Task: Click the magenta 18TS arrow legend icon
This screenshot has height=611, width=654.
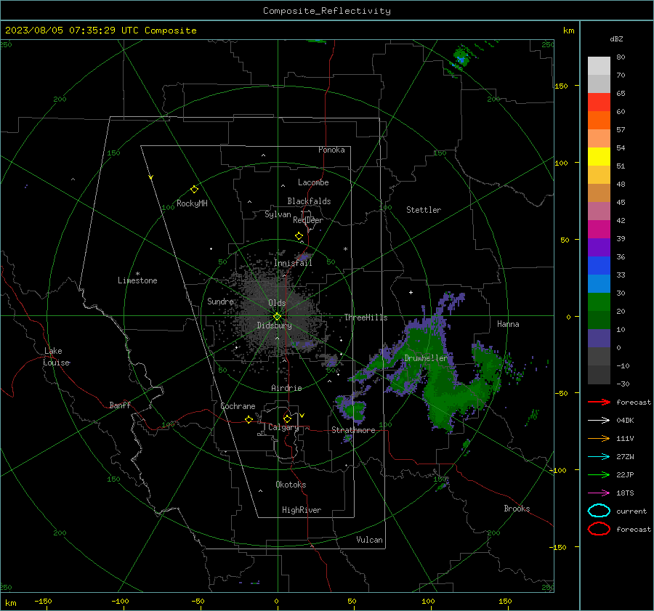Action: click(599, 493)
